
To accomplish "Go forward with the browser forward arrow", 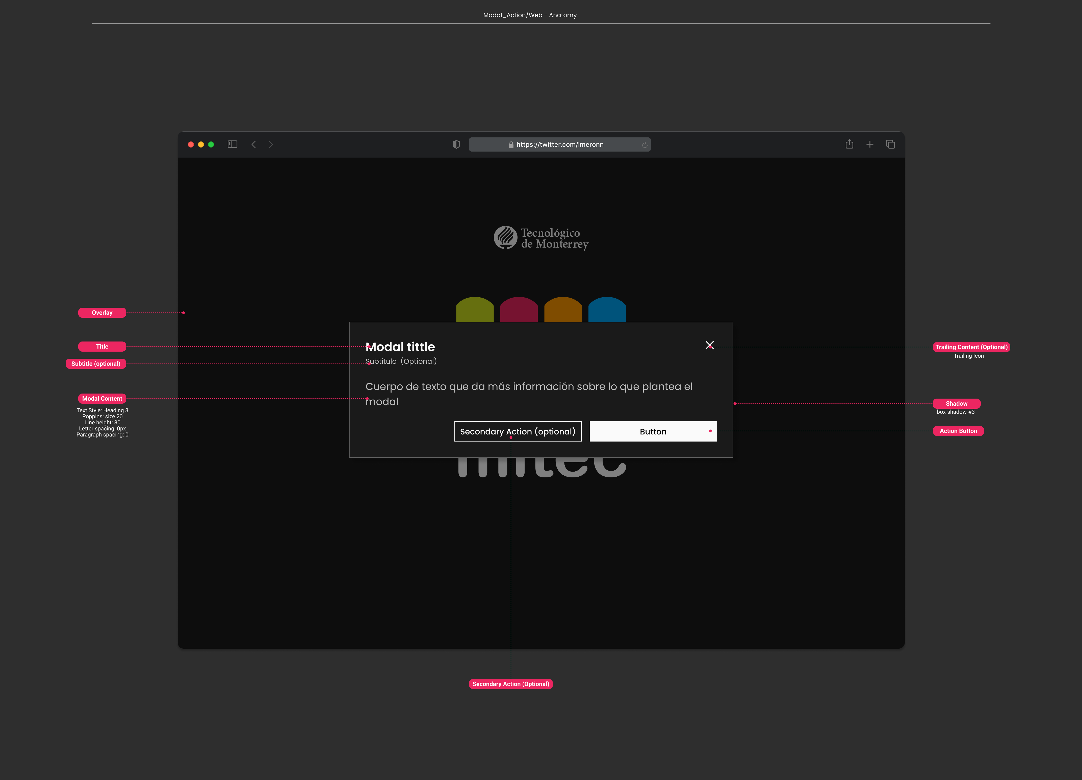I will pos(271,144).
